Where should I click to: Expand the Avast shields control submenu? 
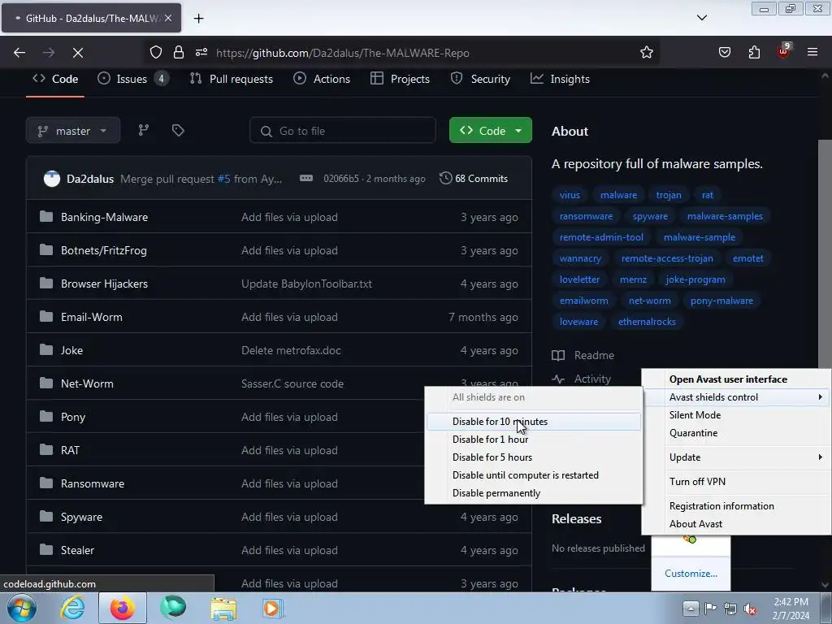pyautogui.click(x=736, y=397)
